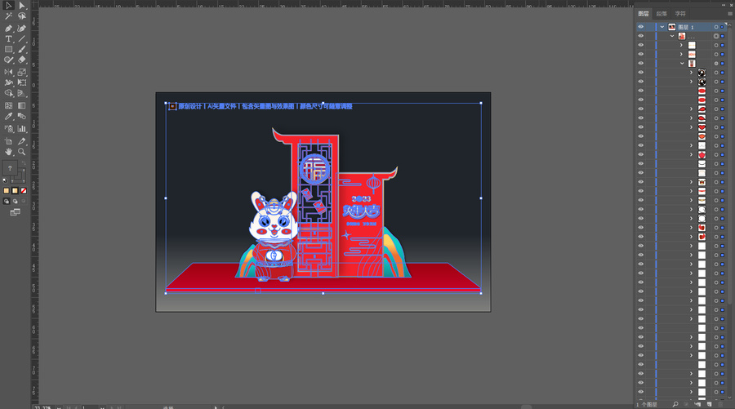Collapse the first nested group under 图层 1

pos(672,36)
